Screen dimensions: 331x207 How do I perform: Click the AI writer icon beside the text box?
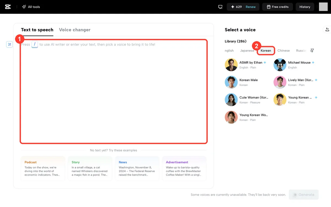click(9, 44)
